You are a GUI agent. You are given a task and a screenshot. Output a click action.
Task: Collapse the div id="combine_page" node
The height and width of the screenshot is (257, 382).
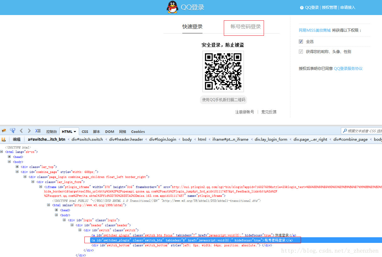point(17,172)
